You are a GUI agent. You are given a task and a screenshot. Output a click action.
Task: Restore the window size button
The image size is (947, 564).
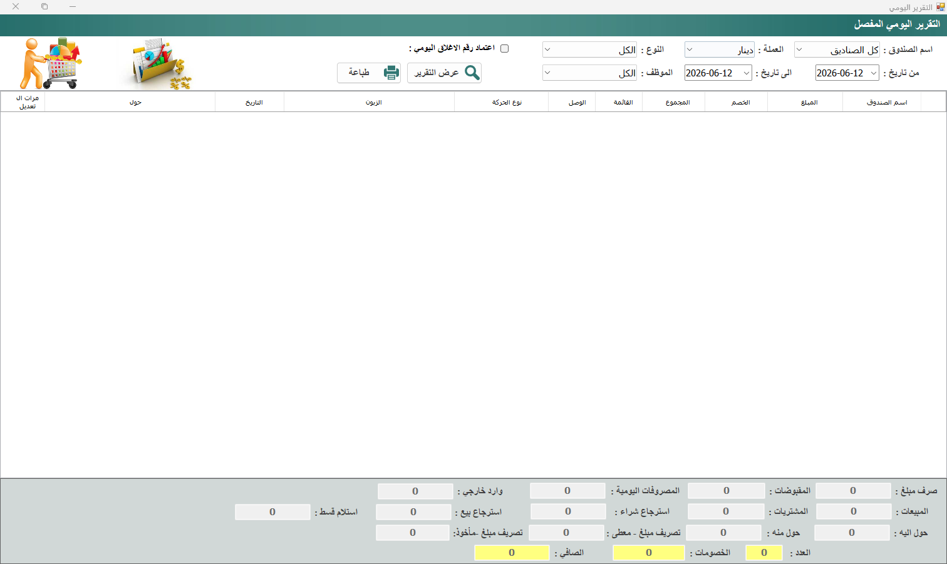44,6
